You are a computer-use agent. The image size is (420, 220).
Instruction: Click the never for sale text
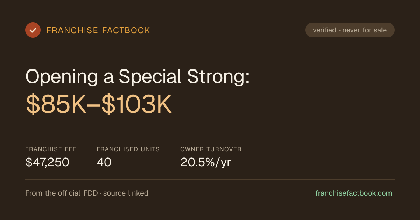click(365, 30)
